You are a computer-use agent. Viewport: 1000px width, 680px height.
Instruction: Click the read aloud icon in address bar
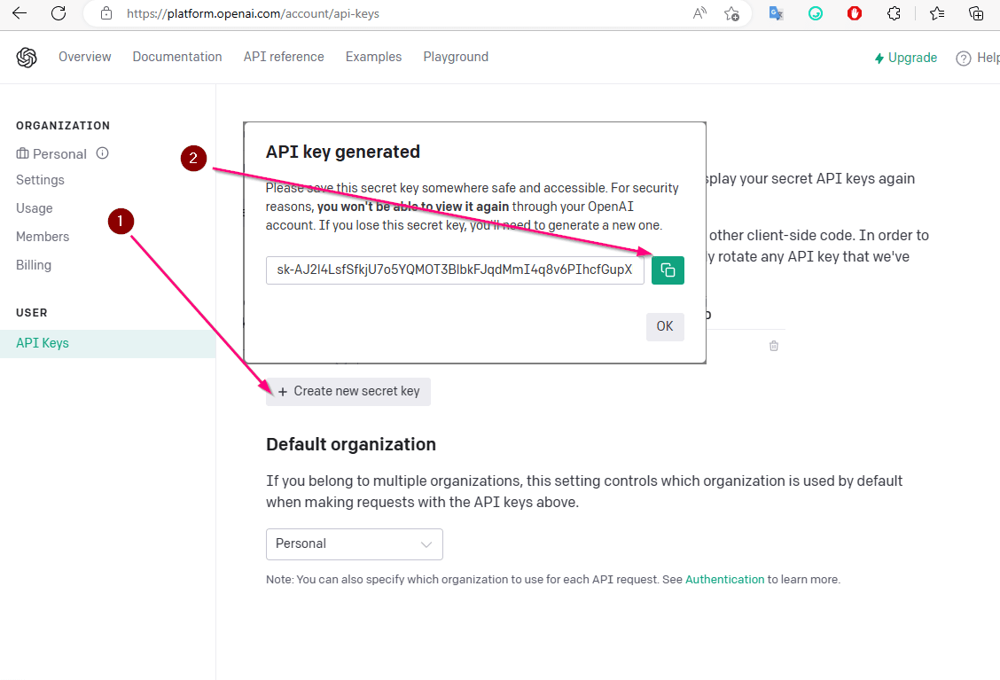[699, 13]
